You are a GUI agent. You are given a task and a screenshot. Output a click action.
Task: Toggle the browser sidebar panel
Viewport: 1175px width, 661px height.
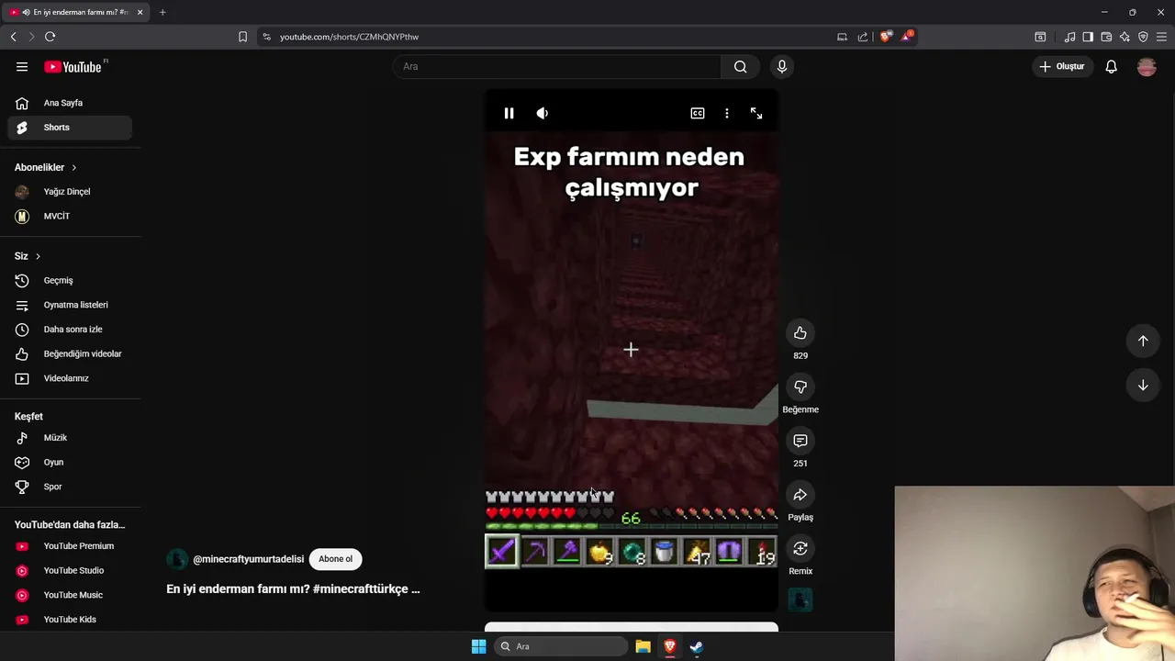(x=1088, y=37)
